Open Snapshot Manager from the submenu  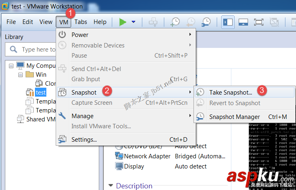[234, 117]
